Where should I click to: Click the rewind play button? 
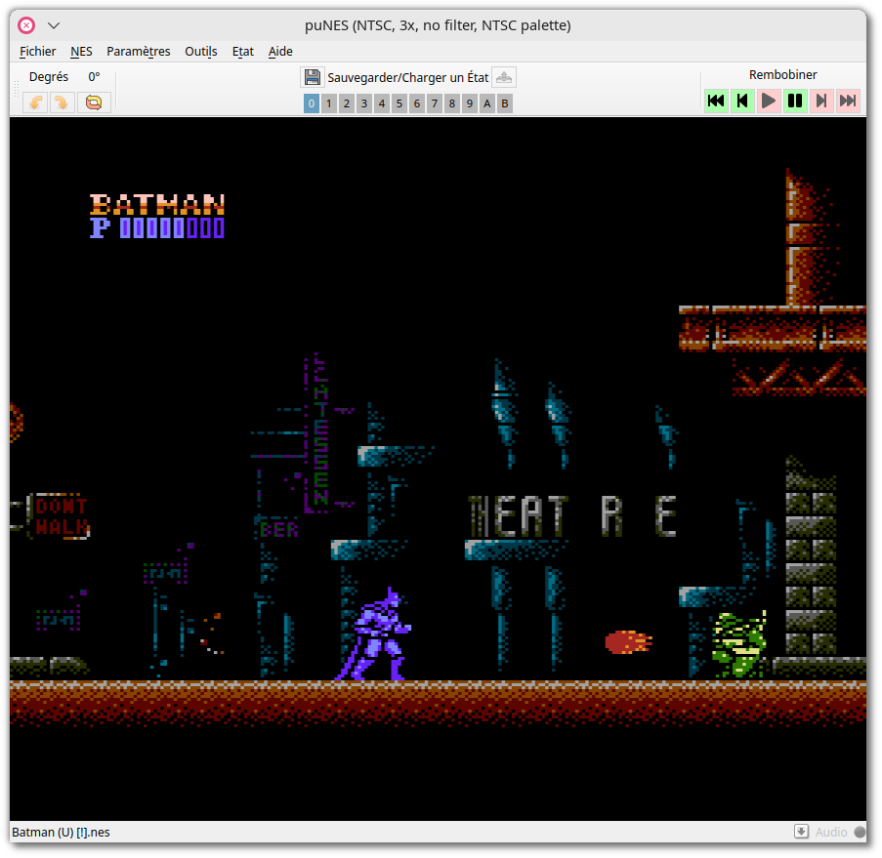click(x=769, y=102)
